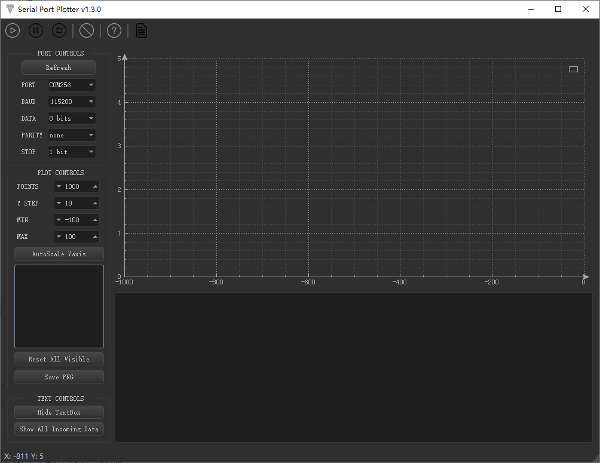This screenshot has width=600, height=463.
Task: Hide the TextBox panel
Action: click(x=59, y=412)
